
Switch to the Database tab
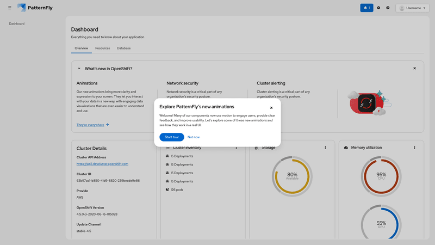pyautogui.click(x=123, y=48)
